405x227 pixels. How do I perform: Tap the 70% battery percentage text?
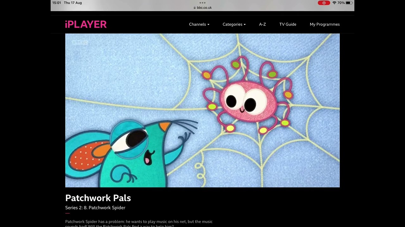pos(341,3)
